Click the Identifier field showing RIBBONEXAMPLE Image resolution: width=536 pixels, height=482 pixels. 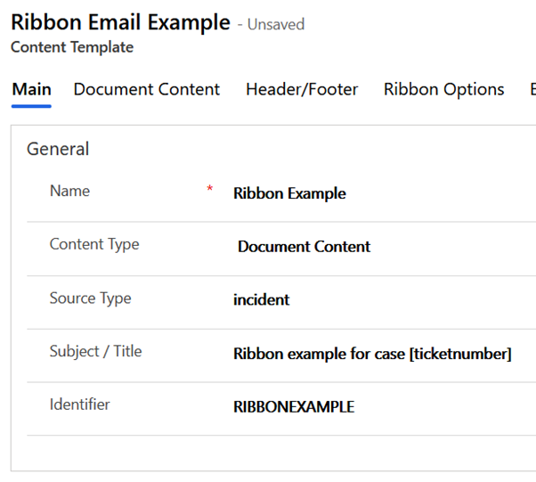click(293, 407)
